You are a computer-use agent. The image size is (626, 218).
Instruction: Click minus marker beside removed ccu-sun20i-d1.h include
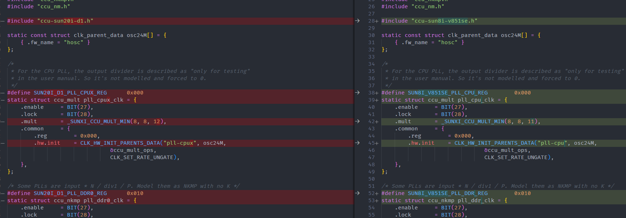(x=3, y=21)
